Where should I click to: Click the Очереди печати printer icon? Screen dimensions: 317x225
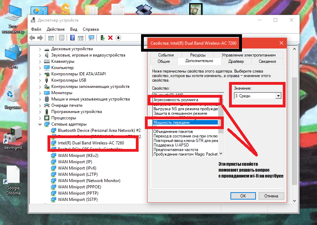pos(47,105)
